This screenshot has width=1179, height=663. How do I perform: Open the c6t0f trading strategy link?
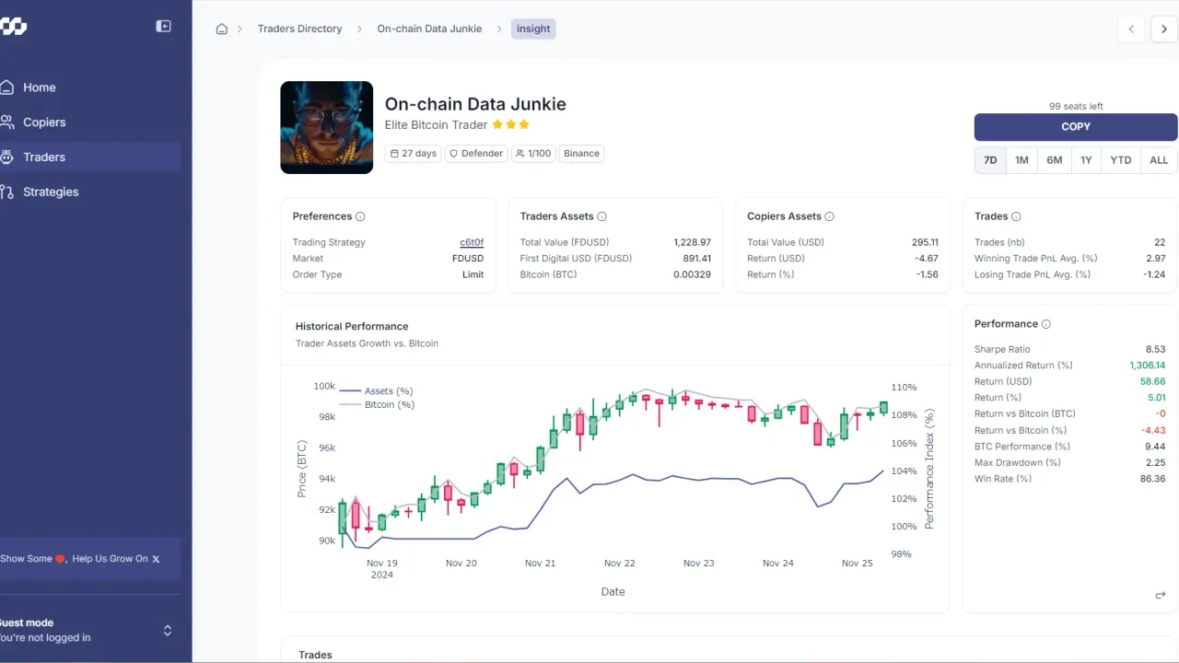coord(472,242)
